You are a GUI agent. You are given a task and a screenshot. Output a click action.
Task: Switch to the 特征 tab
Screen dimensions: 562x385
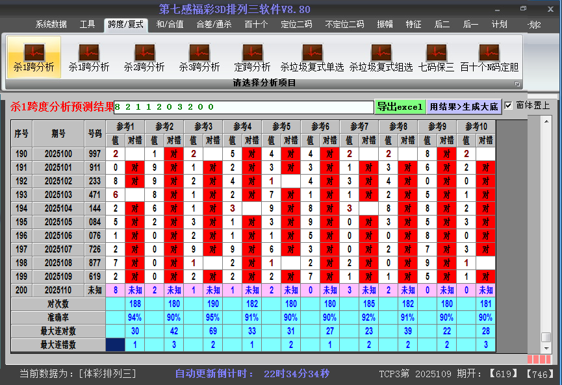(x=413, y=25)
